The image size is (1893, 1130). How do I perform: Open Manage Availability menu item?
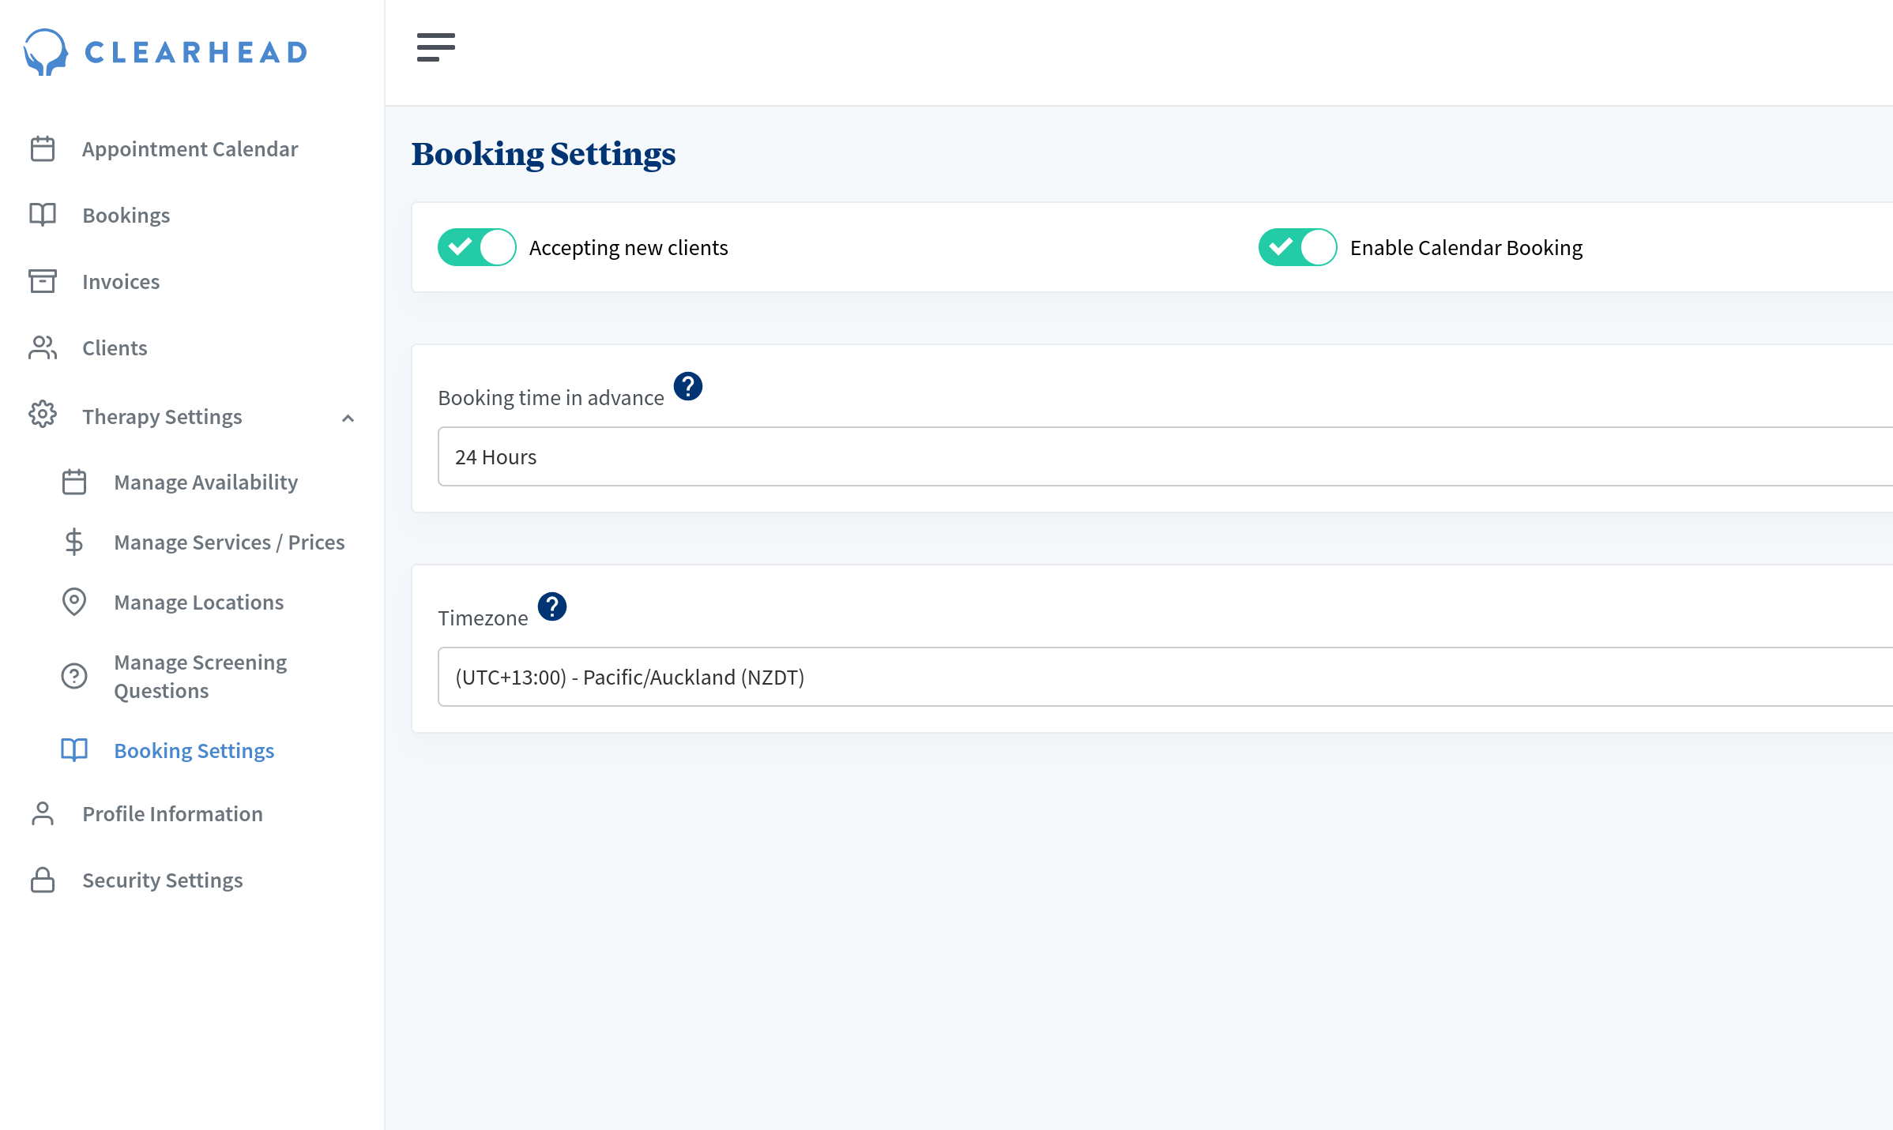[x=205, y=482]
